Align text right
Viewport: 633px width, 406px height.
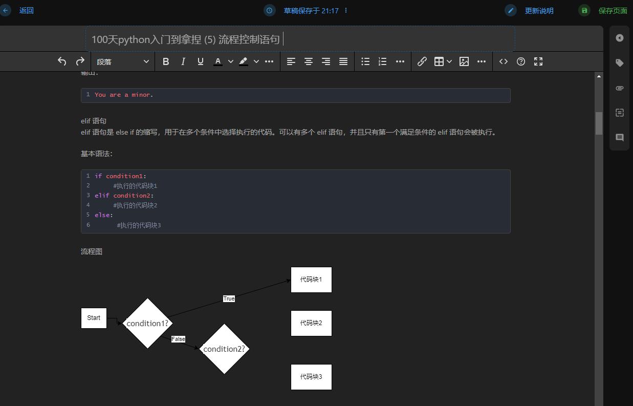326,61
